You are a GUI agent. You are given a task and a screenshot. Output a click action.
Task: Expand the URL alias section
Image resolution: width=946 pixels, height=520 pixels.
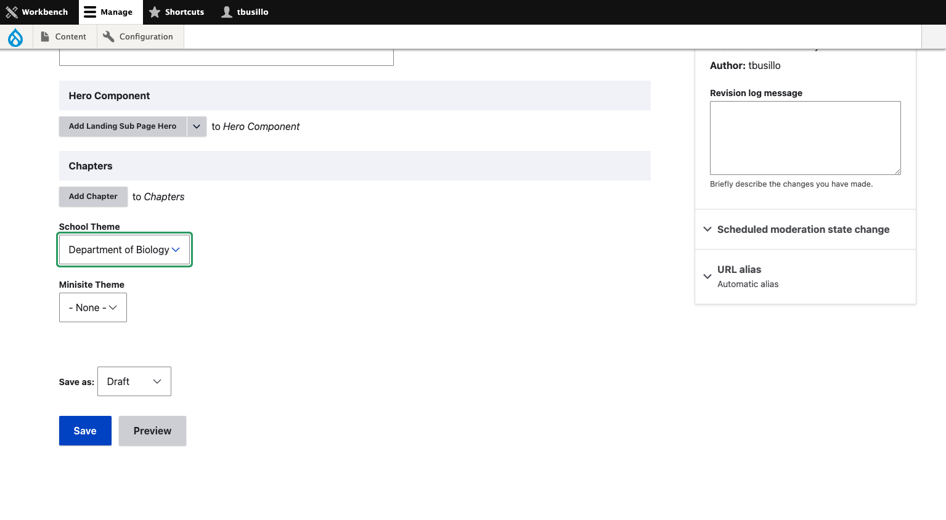[x=805, y=276]
